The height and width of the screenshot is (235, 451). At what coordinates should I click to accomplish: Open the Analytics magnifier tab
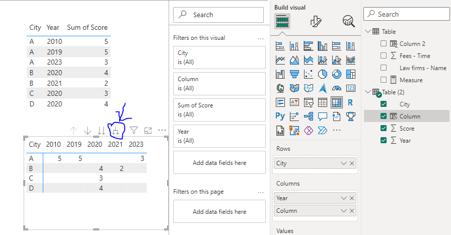pyautogui.click(x=348, y=21)
